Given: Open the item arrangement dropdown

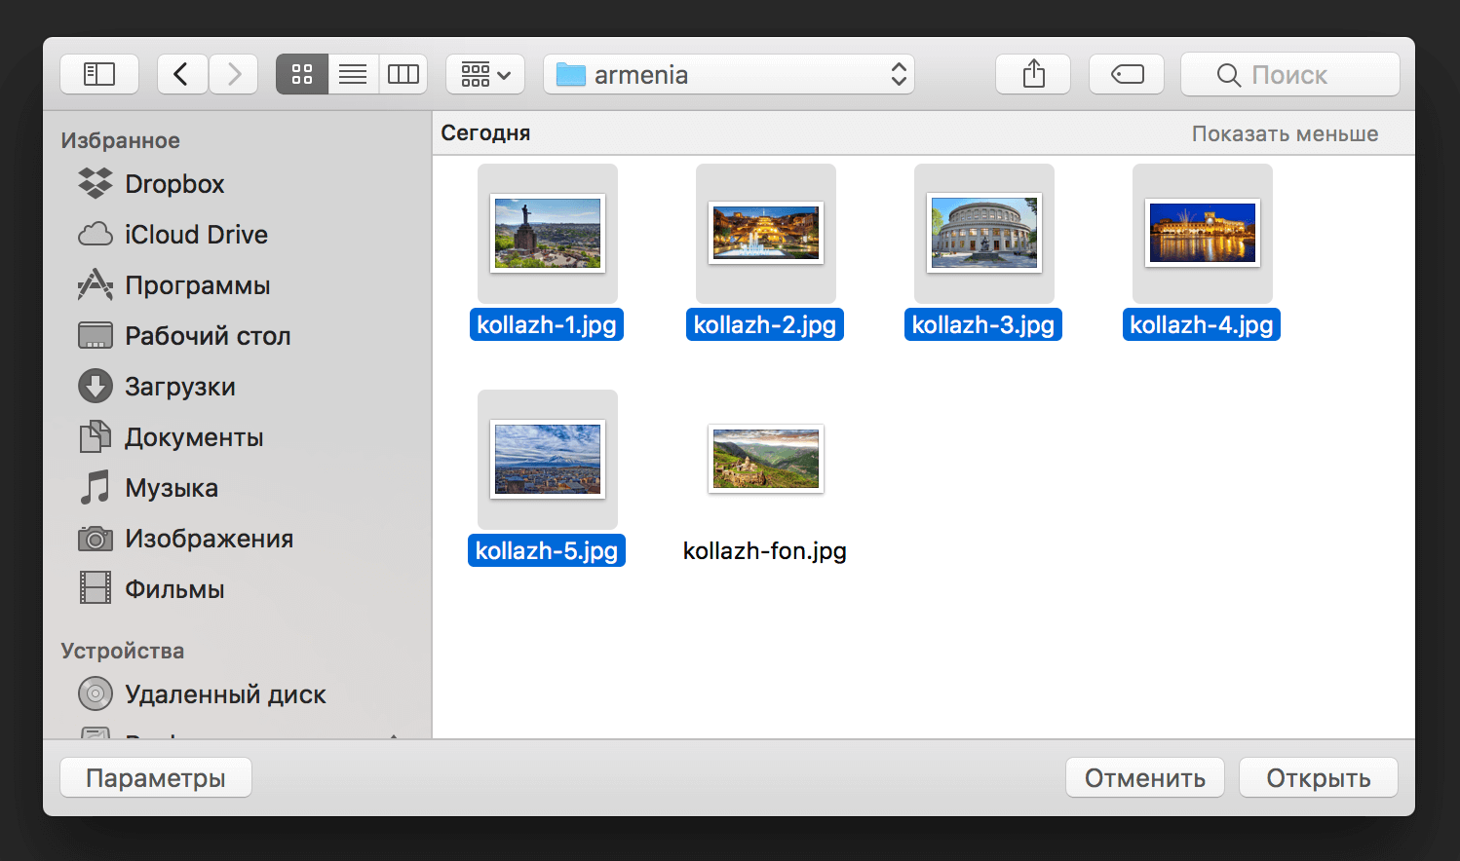Looking at the screenshot, I should click(x=485, y=74).
